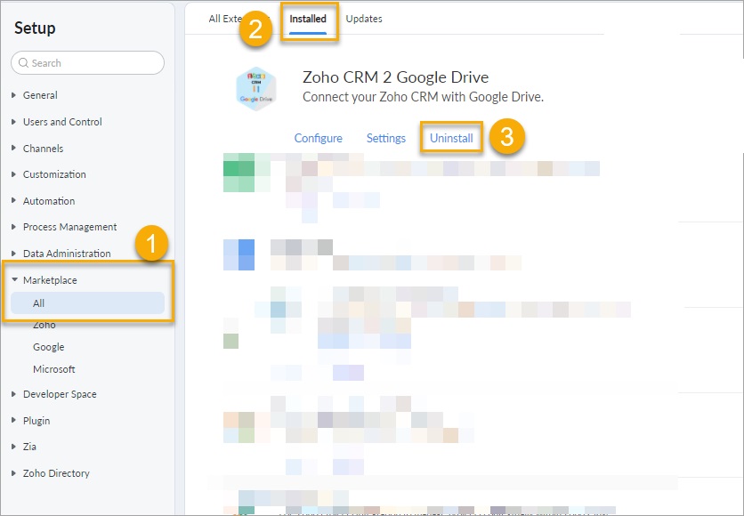Viewport: 744px width, 516px height.
Task: Click Uninstall for Zoho CRM 2 Google Drive
Action: point(451,138)
